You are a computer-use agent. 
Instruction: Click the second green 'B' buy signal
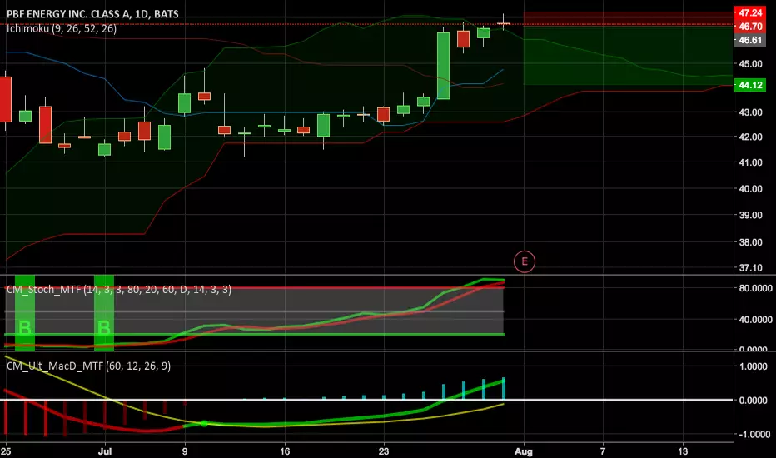tap(104, 328)
